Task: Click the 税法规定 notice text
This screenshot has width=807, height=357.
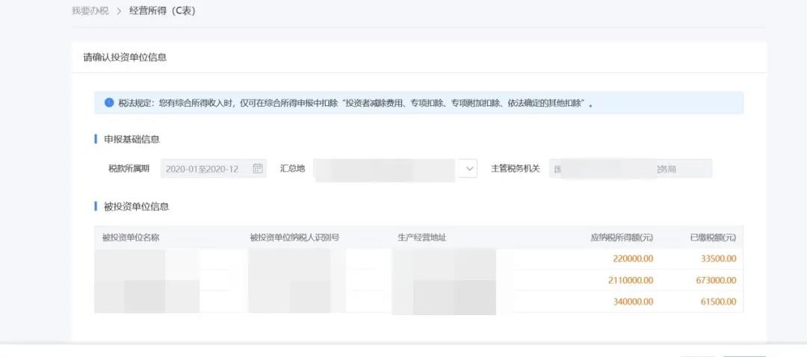Action: point(356,103)
